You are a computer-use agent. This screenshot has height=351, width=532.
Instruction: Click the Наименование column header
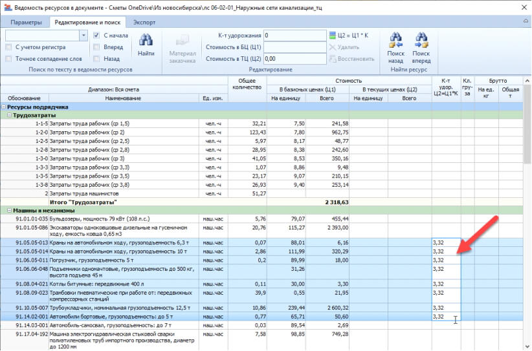pos(123,98)
